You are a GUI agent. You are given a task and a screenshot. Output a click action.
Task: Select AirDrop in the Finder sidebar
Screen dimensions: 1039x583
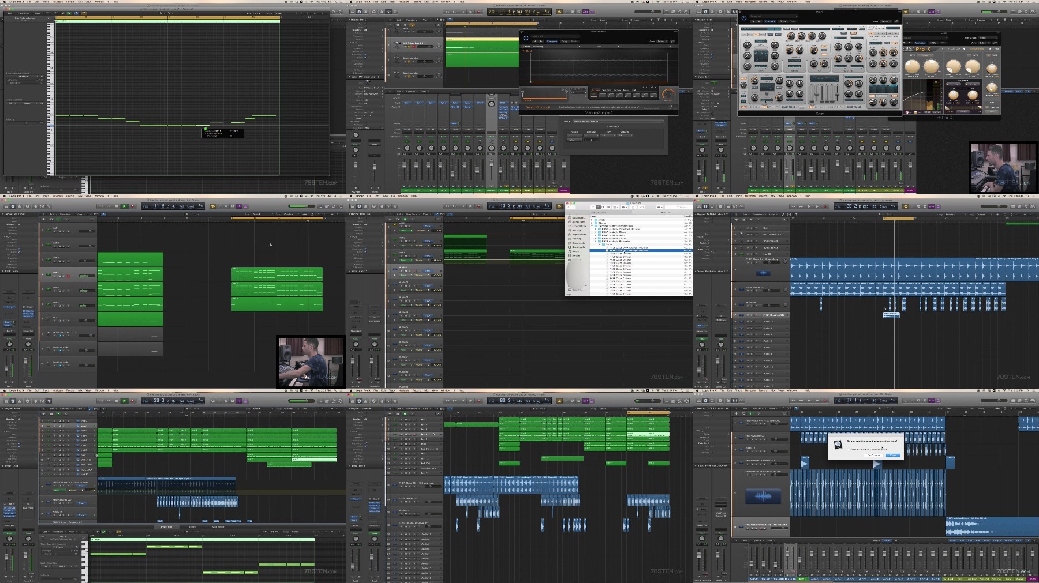576,230
